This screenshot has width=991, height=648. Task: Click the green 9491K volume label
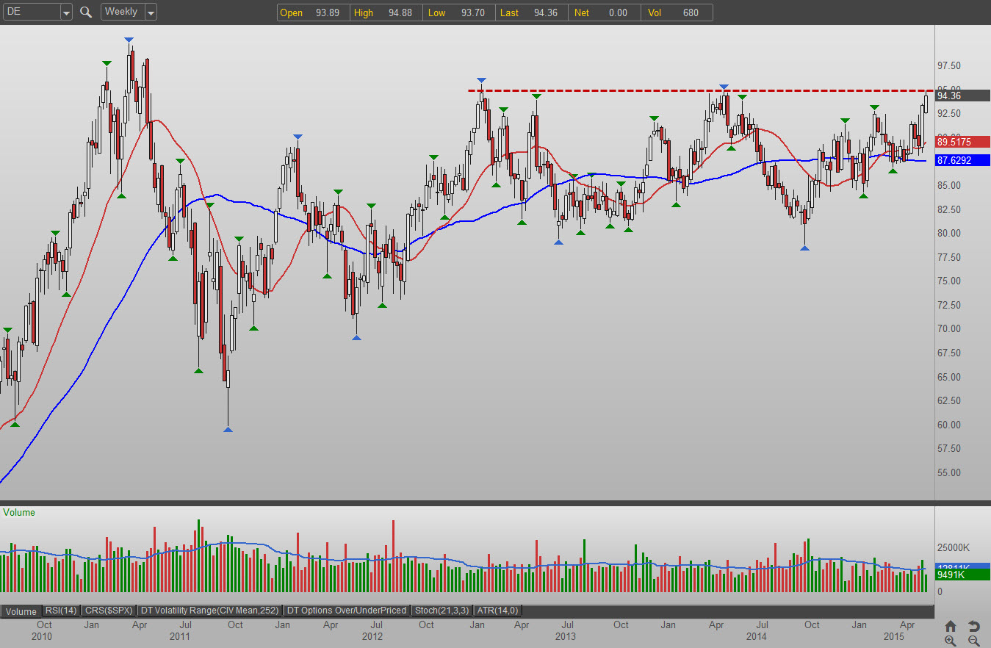tap(959, 575)
